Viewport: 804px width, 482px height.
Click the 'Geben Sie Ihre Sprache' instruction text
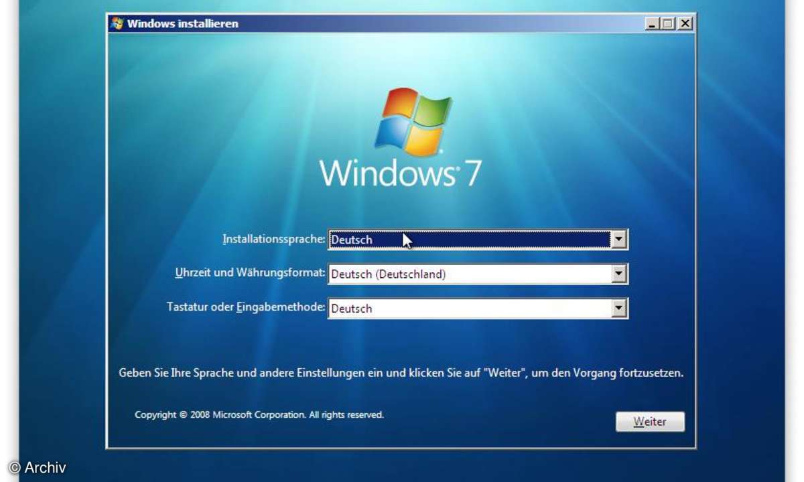pos(401,373)
